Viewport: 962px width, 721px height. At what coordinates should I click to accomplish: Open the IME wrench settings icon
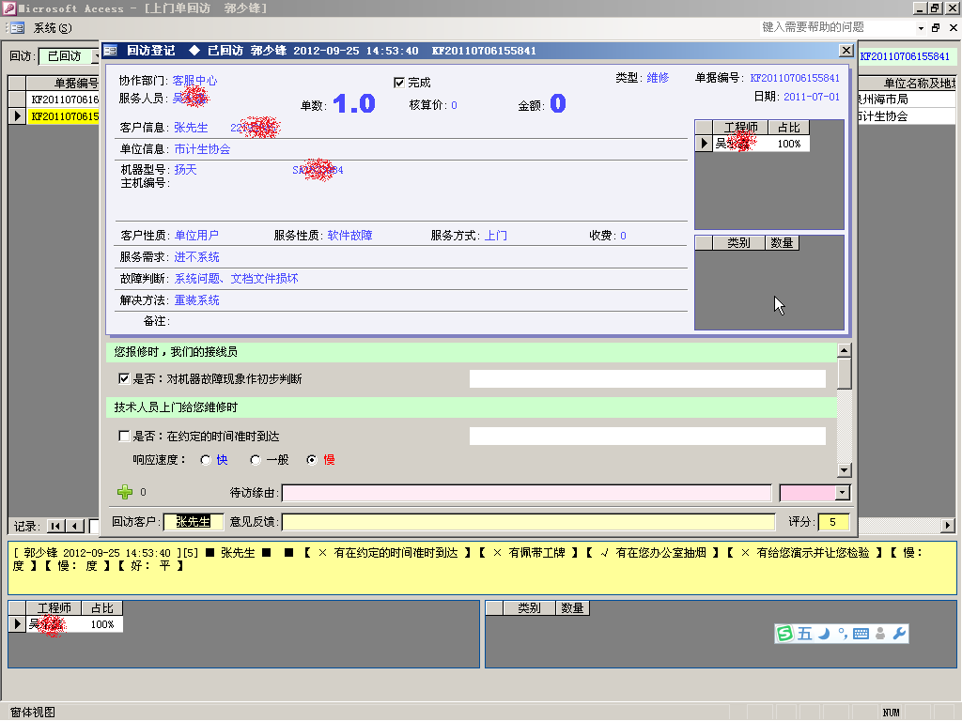pyautogui.click(x=899, y=634)
